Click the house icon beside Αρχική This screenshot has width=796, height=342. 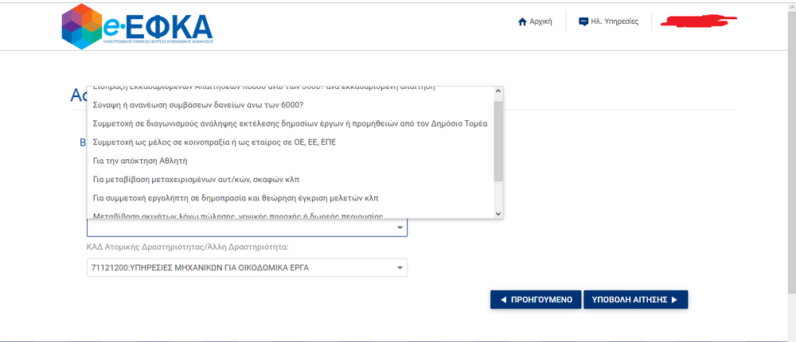point(522,21)
